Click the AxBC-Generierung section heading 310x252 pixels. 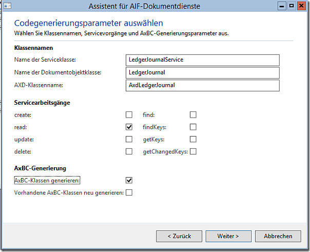[x=40, y=168]
